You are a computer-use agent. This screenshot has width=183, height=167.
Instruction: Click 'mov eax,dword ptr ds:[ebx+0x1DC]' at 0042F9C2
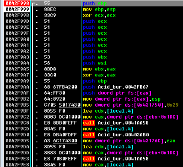[131, 117]
